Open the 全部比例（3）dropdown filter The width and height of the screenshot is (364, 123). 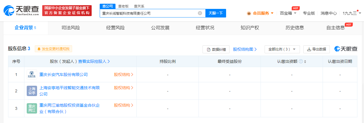click(x=282, y=49)
